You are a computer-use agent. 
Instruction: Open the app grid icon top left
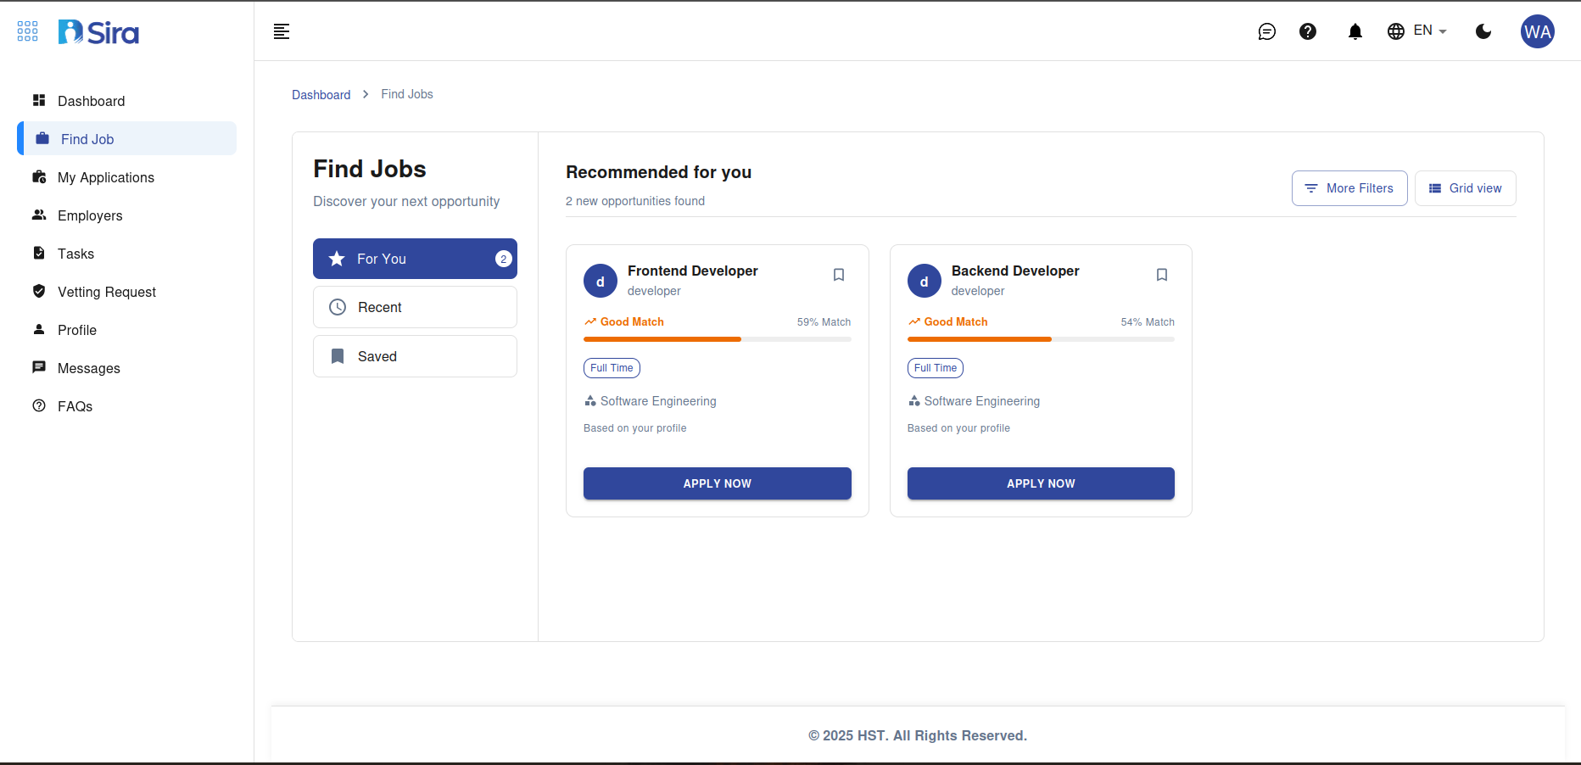pos(27,31)
